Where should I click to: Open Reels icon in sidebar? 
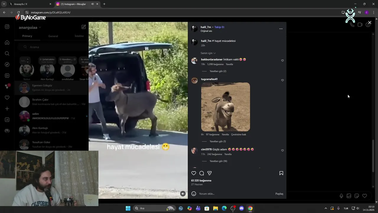7,75
